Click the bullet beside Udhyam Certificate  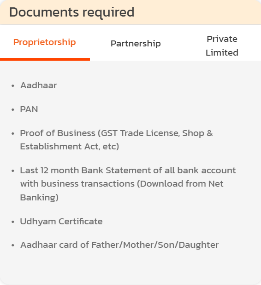[13, 222]
